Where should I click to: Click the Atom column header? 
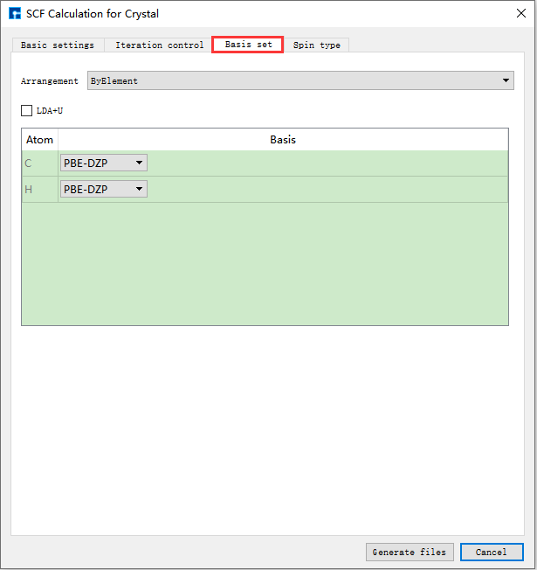39,140
